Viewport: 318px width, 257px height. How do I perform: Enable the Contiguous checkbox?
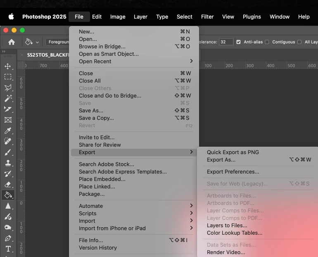(x=267, y=42)
